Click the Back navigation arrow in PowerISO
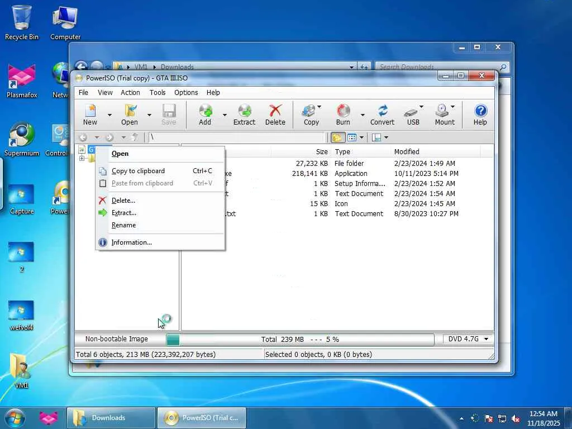The width and height of the screenshot is (572, 429). (83, 137)
